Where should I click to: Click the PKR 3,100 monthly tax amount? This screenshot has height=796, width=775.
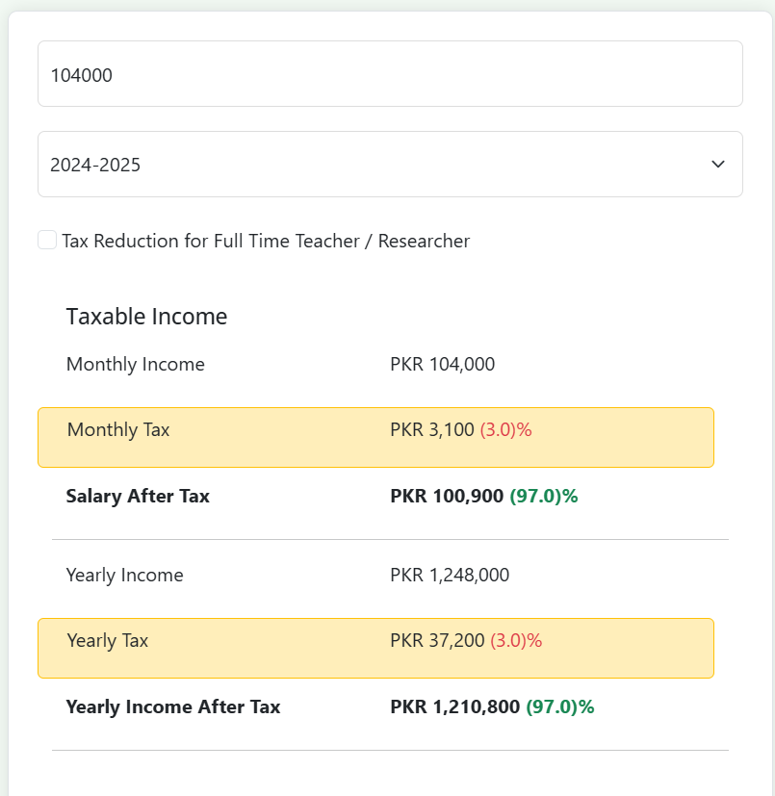(x=431, y=430)
